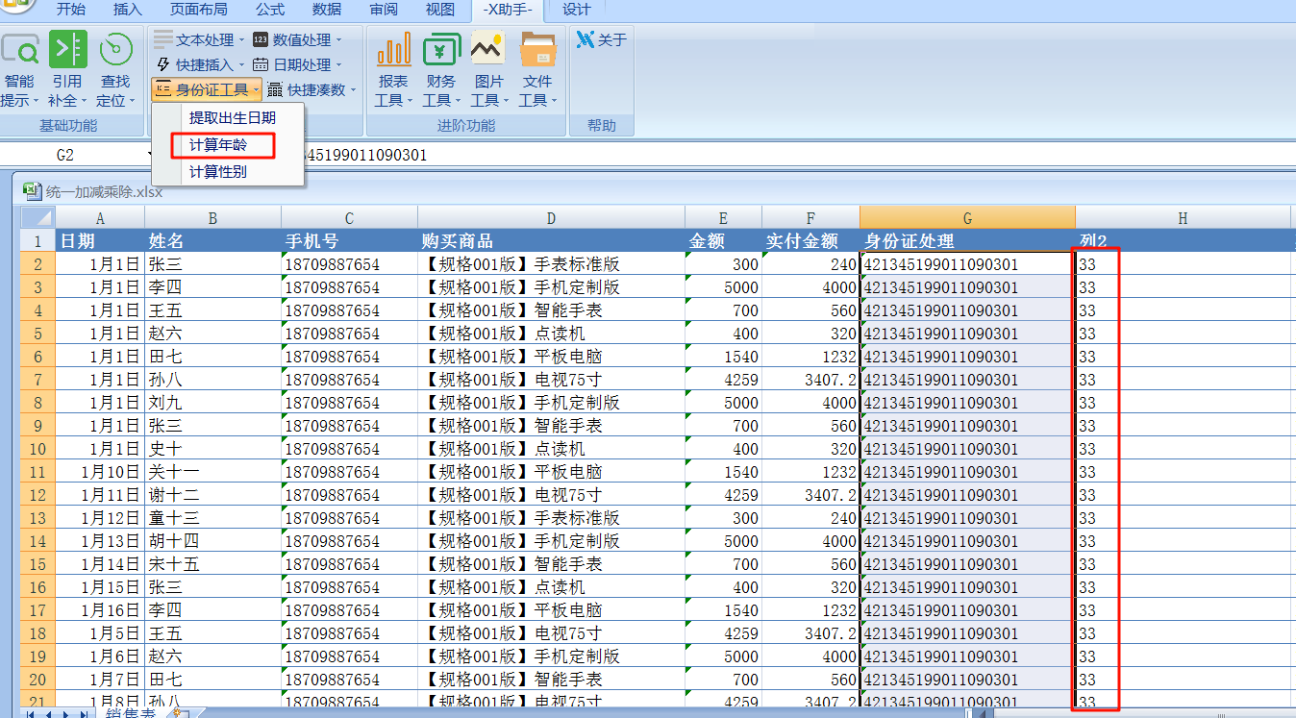The height and width of the screenshot is (718, 1296).
Task: Click the 手机号 header cell
Action: 349,241
